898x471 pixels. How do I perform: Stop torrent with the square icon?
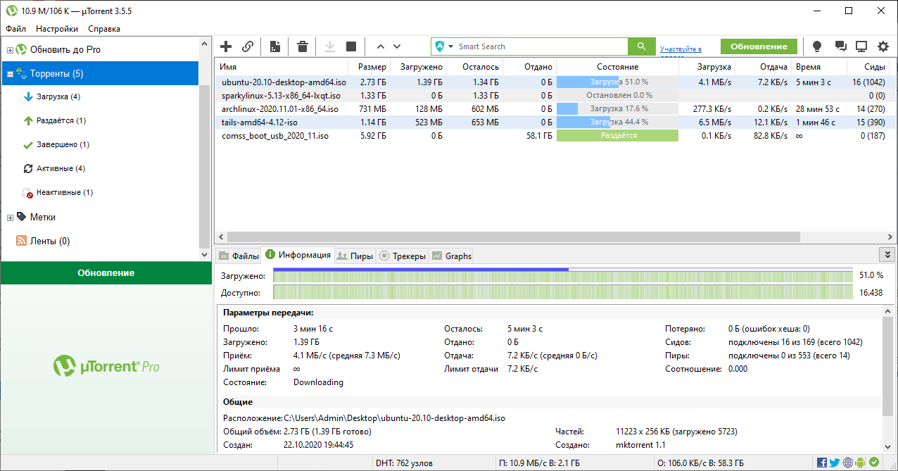pyautogui.click(x=351, y=46)
